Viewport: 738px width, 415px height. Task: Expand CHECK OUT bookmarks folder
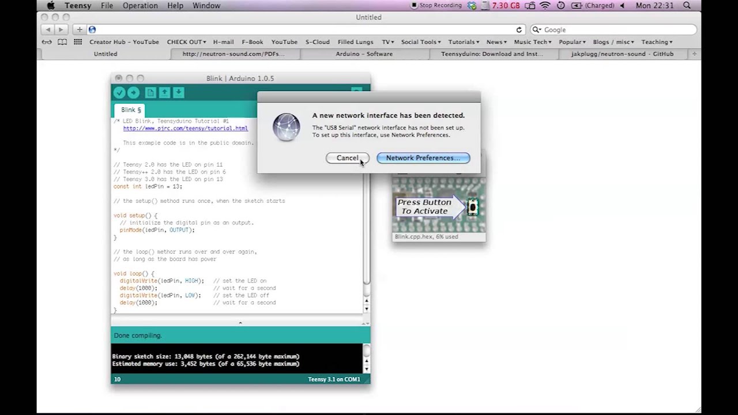pyautogui.click(x=186, y=42)
